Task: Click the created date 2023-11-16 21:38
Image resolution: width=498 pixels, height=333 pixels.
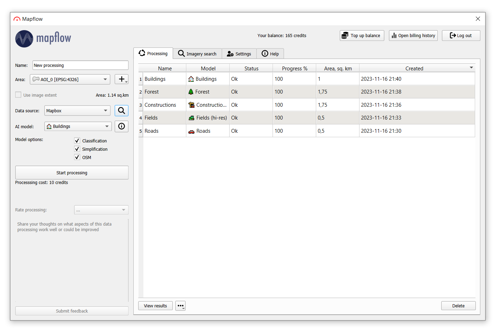Action: click(x=381, y=92)
